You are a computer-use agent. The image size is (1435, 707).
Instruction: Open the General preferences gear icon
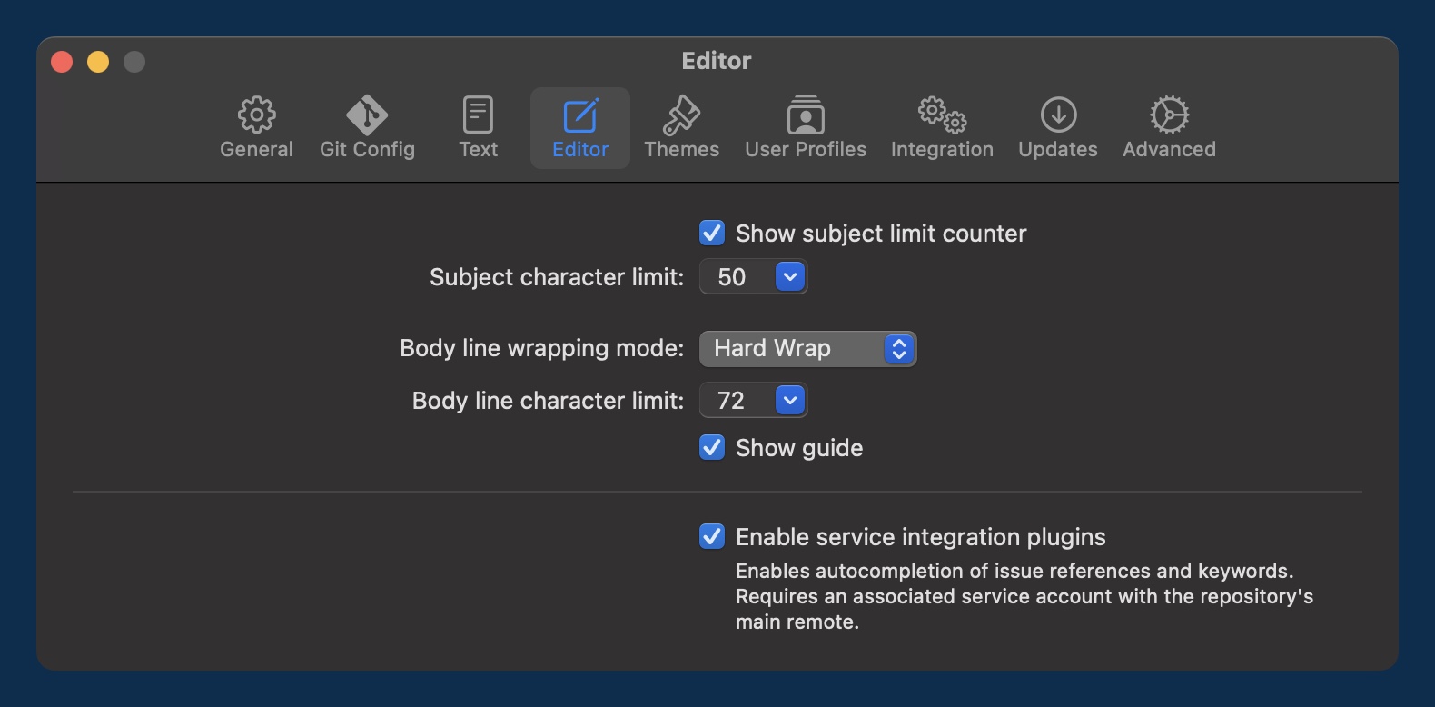256,115
